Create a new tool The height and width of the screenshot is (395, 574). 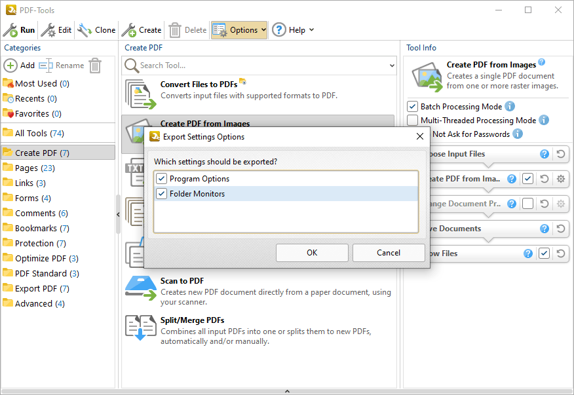(x=142, y=30)
